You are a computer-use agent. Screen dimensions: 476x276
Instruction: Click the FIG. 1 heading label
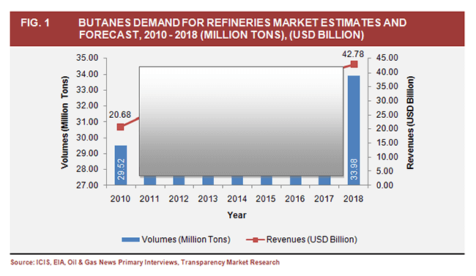[35, 23]
